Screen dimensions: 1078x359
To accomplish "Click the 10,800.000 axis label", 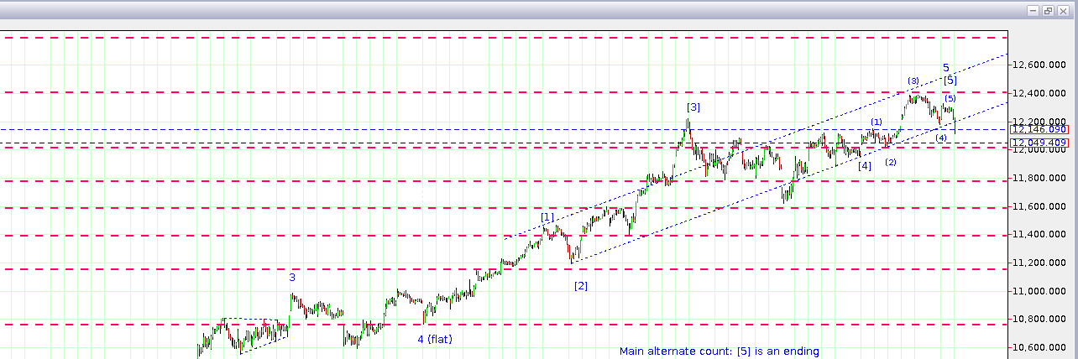I will (x=1039, y=320).
